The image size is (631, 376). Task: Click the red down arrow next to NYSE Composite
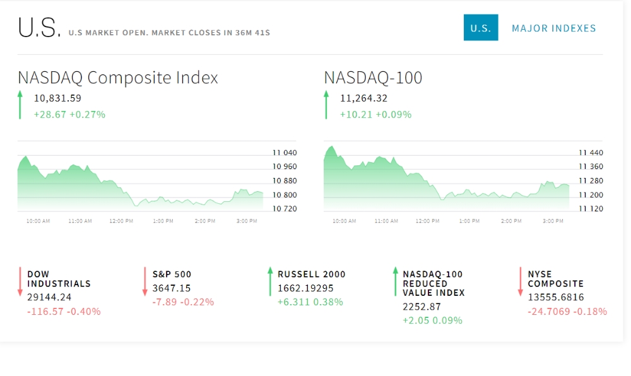tap(521, 281)
